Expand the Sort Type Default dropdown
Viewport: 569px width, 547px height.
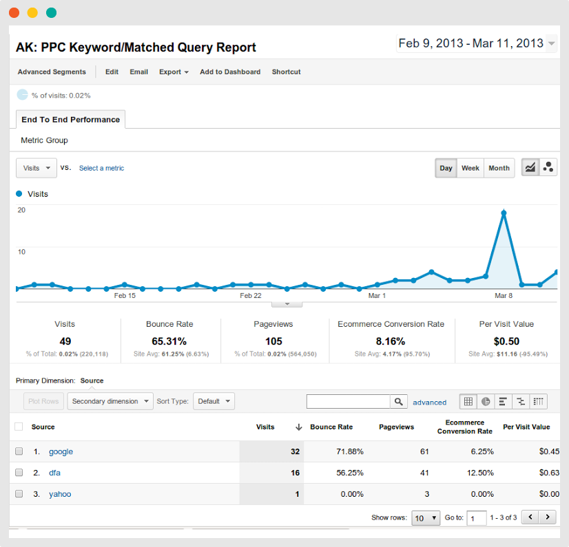[x=214, y=401]
